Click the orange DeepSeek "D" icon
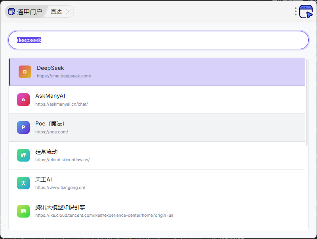Screen dimensions: 317x239 pyautogui.click(x=25, y=72)
